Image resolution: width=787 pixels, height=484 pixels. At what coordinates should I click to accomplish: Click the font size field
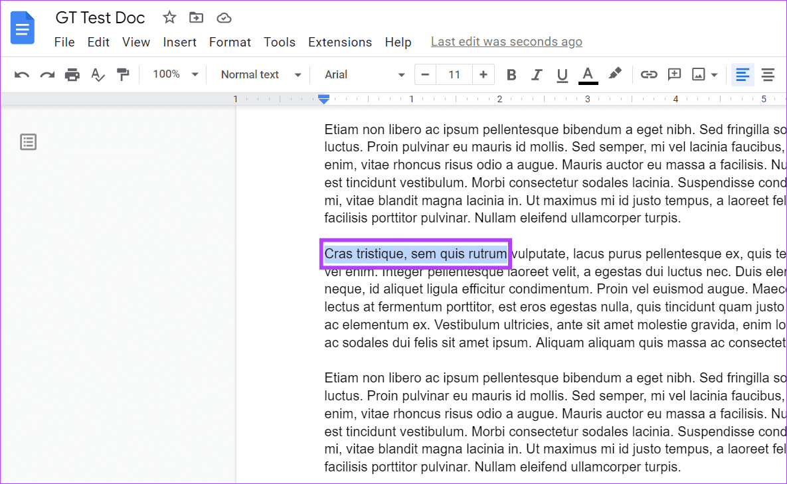click(454, 75)
